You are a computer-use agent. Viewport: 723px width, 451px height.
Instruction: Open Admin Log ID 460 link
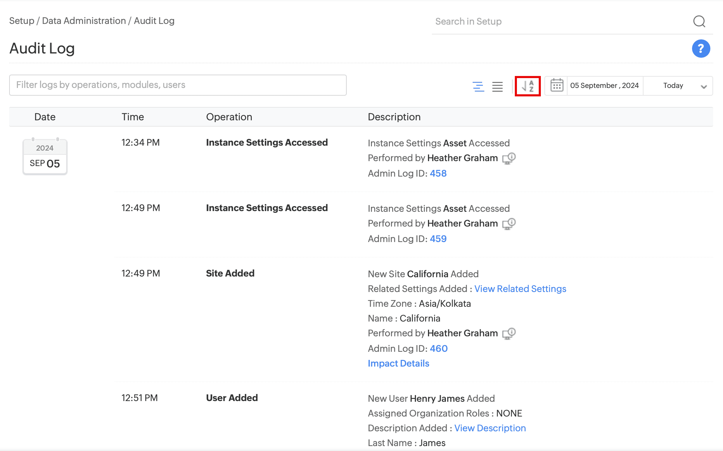pyautogui.click(x=439, y=349)
